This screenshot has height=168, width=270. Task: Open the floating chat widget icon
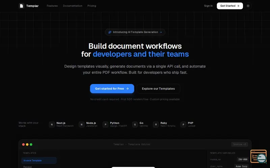(259, 156)
